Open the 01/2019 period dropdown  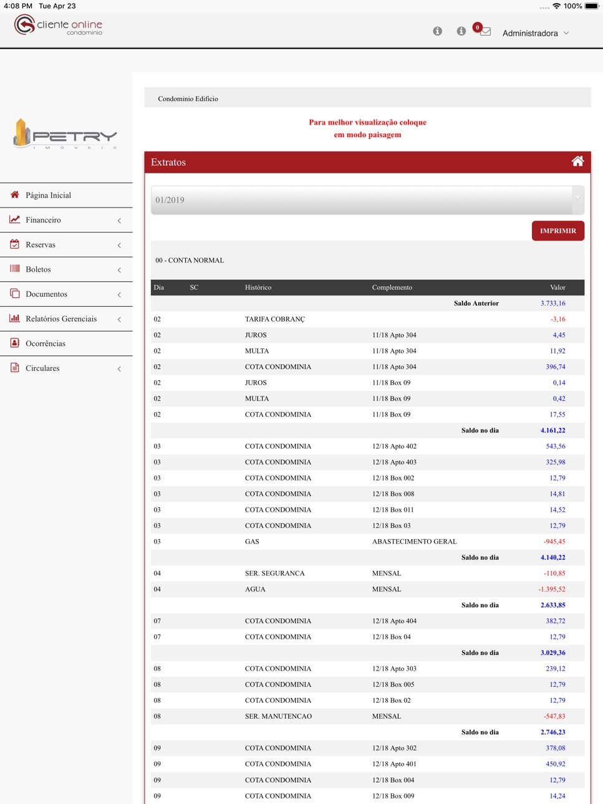367,200
